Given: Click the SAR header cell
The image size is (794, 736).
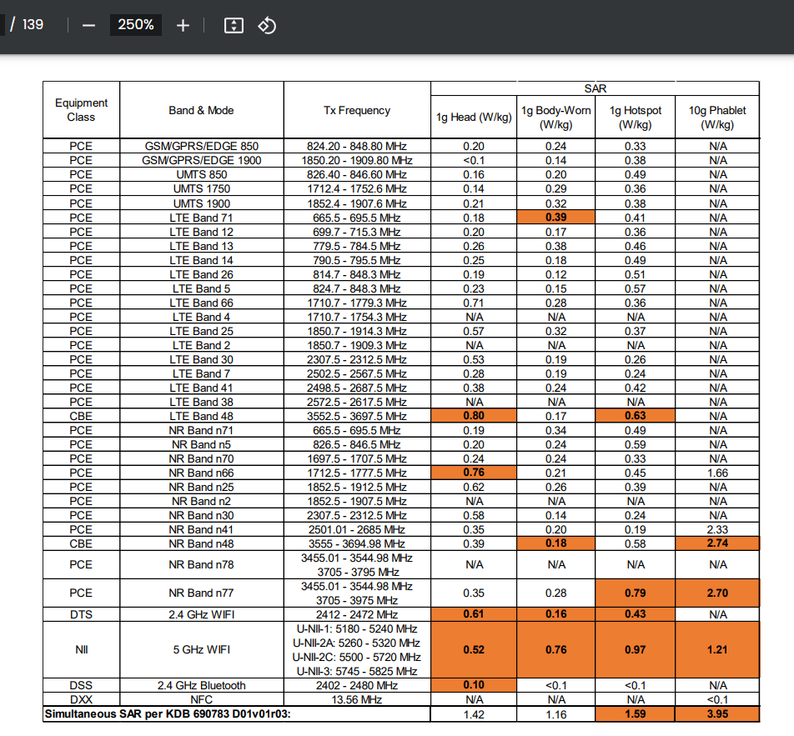Looking at the screenshot, I should click(x=595, y=88).
